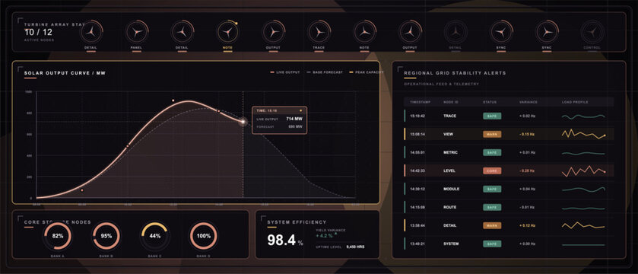Click the glowing live output chart marker
This screenshot has width=638, height=274.
(243, 121)
